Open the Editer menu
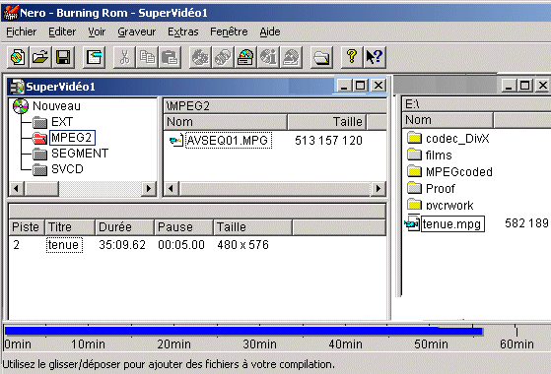The image size is (551, 374). (x=62, y=31)
